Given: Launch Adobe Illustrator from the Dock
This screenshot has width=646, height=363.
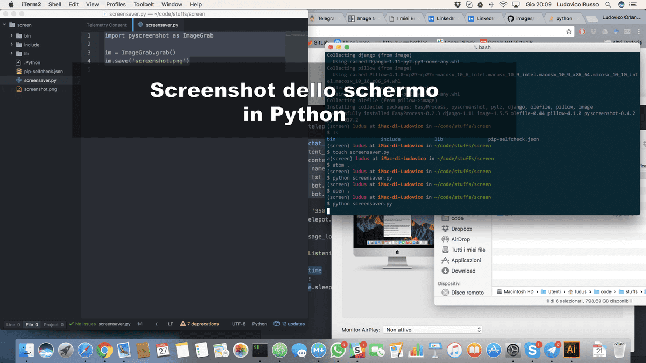Looking at the screenshot, I should point(572,350).
